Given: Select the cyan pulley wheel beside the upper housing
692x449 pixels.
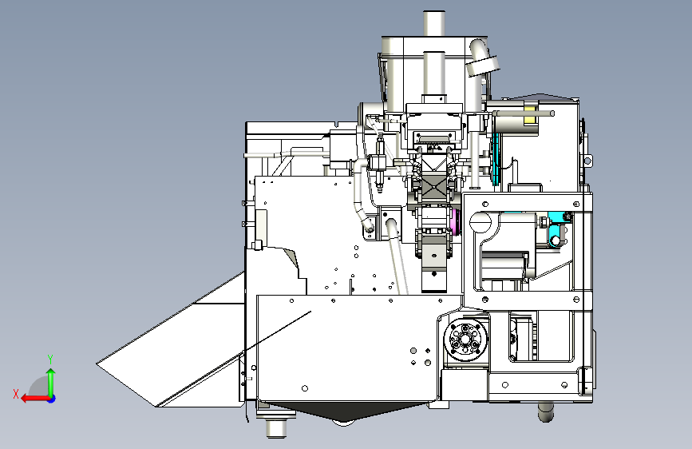Looking at the screenshot, I should tap(496, 158).
